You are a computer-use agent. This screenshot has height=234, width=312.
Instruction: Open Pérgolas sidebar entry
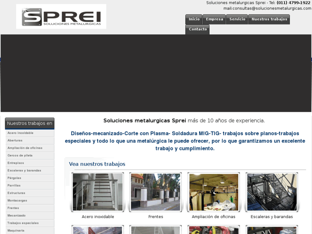click(x=30, y=178)
